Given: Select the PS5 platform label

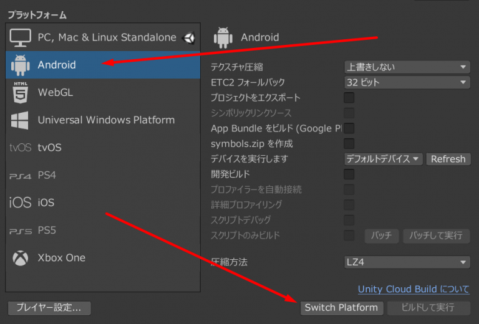Looking at the screenshot, I should [47, 230].
